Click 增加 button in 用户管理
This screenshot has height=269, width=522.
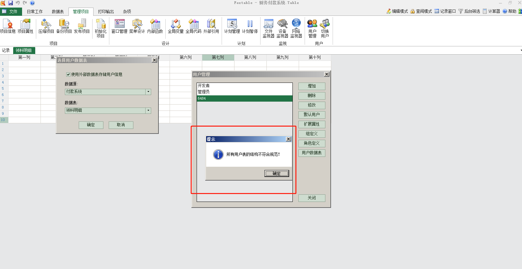[x=312, y=86]
